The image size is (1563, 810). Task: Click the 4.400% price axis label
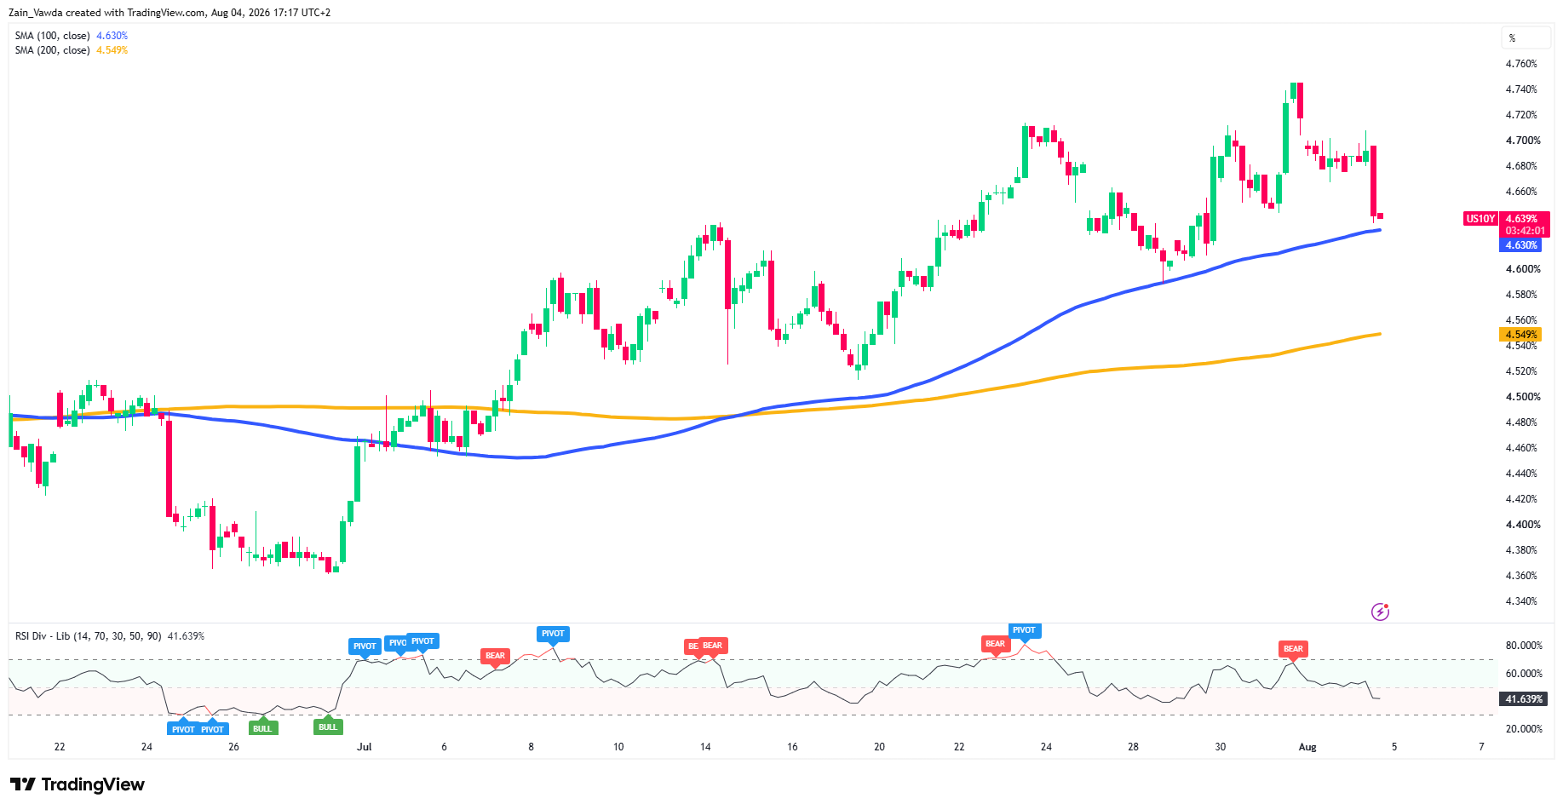1523,525
